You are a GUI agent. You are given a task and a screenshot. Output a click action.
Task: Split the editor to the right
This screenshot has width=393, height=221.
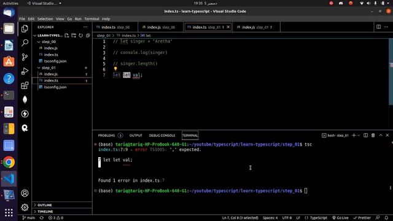click(378, 27)
